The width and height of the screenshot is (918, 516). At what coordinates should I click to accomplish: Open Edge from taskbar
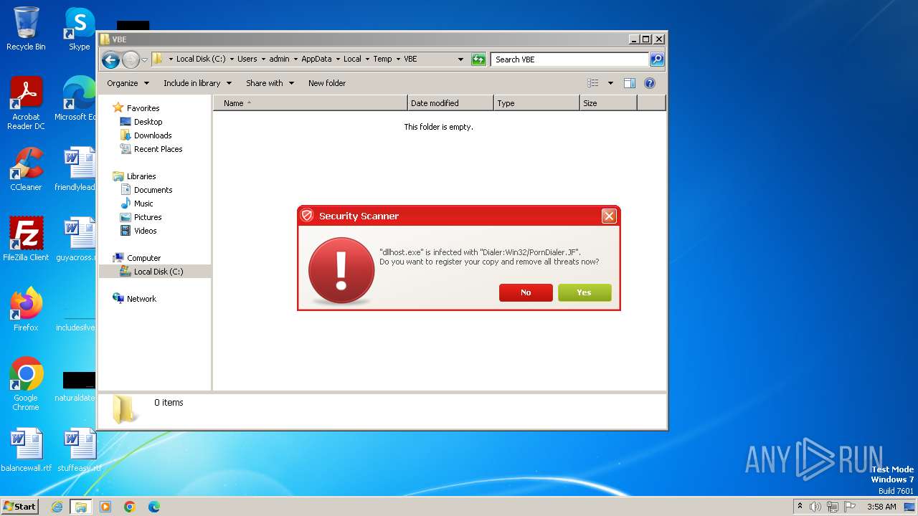tap(154, 507)
